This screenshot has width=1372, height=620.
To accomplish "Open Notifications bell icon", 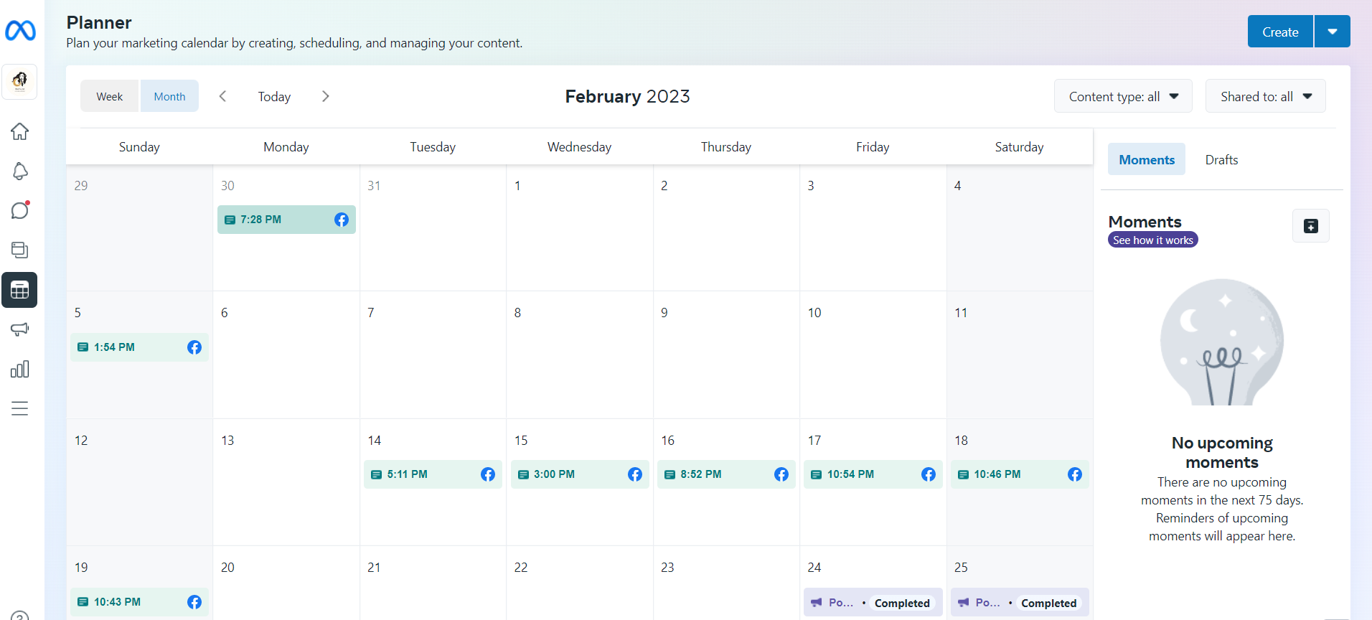I will 19,171.
